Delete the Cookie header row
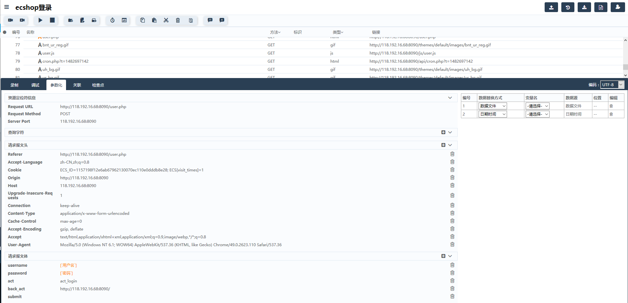 [452, 170]
